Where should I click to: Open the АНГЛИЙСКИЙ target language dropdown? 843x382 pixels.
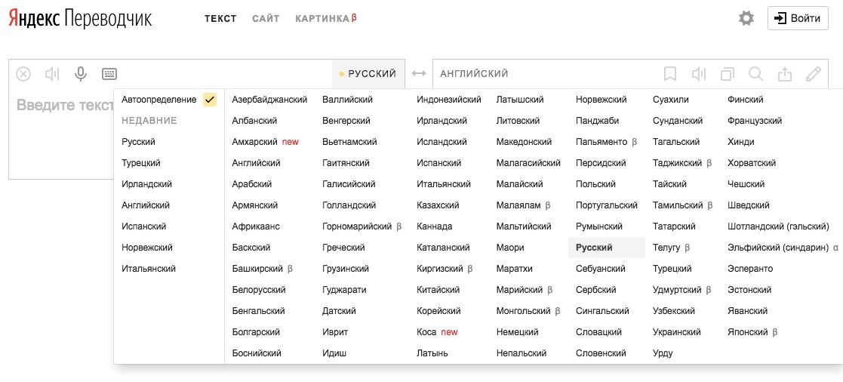pos(474,74)
